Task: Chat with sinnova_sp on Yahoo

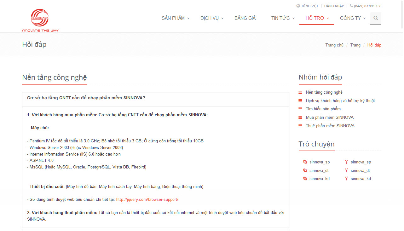Action: [361, 162]
